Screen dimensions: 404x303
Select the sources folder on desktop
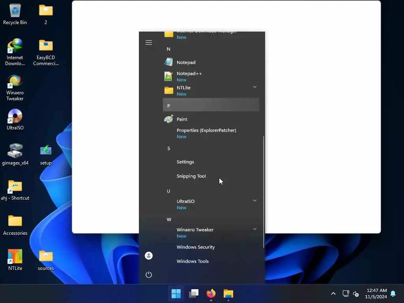(46, 260)
